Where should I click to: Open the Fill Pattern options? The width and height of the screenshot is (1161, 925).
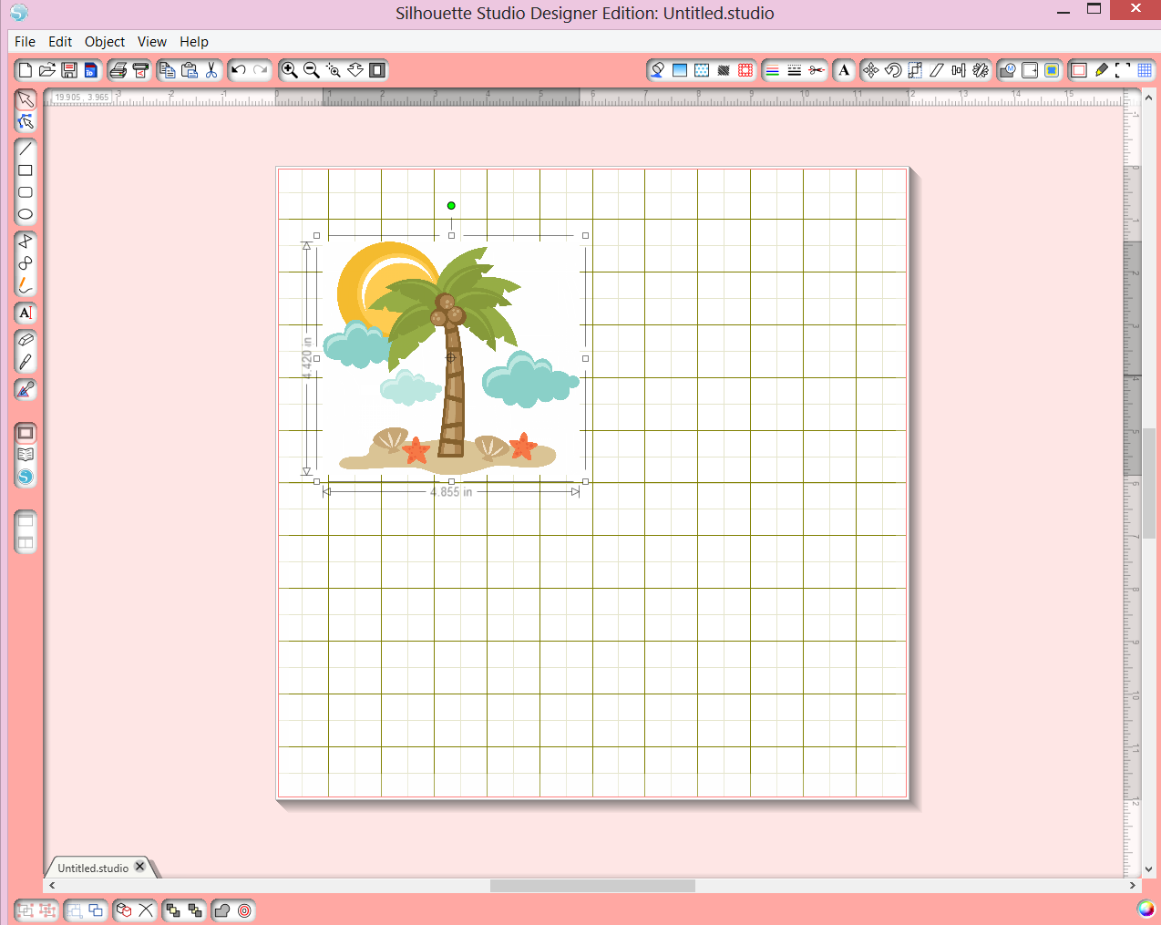click(x=701, y=69)
